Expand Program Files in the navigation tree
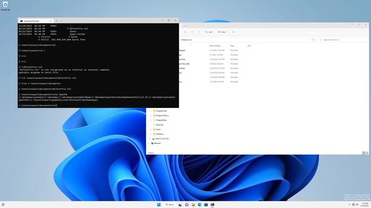 pos(151,111)
